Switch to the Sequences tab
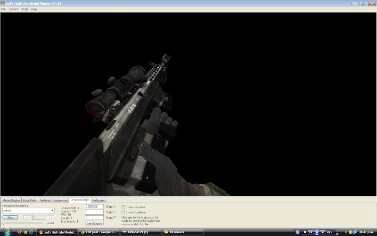Image resolution: width=377 pixels, height=236 pixels. click(60, 200)
